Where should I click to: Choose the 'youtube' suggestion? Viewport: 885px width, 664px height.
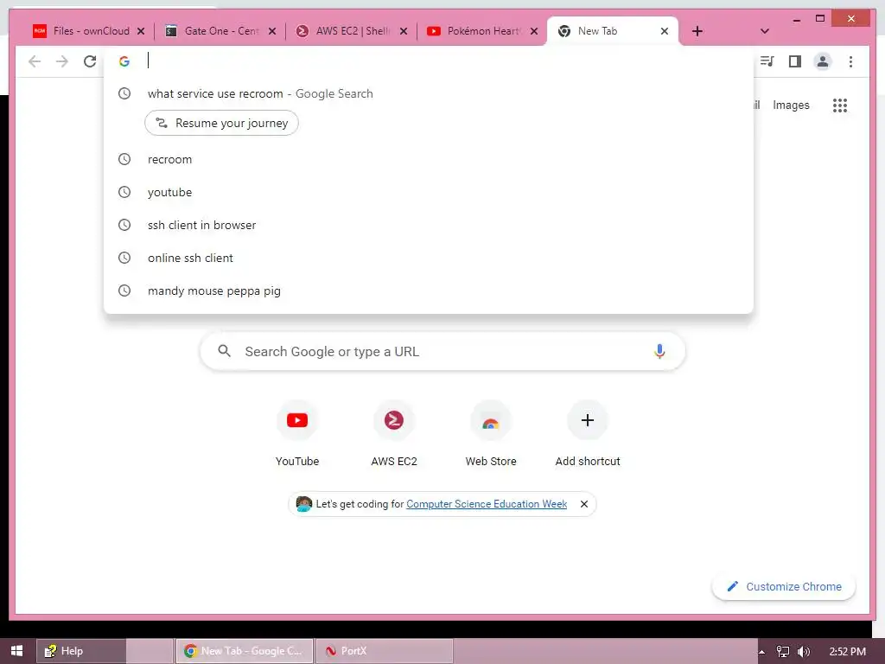429,192
